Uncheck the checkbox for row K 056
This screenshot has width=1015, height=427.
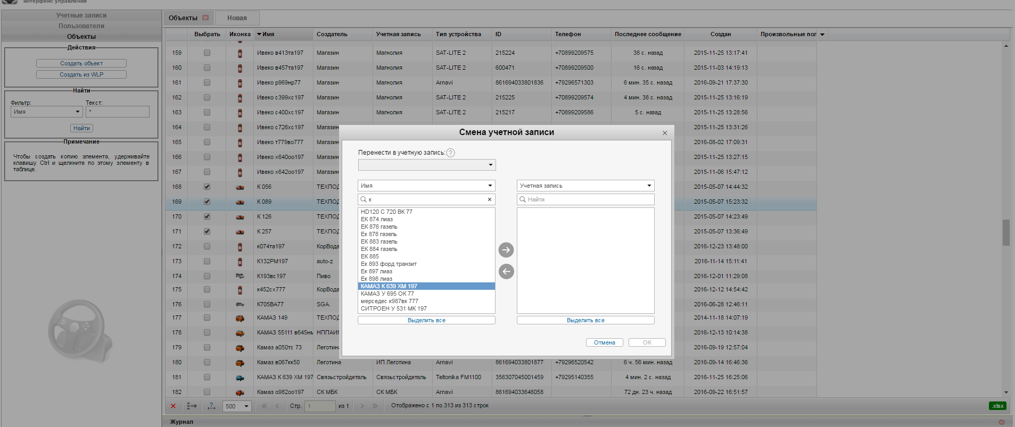click(x=207, y=187)
